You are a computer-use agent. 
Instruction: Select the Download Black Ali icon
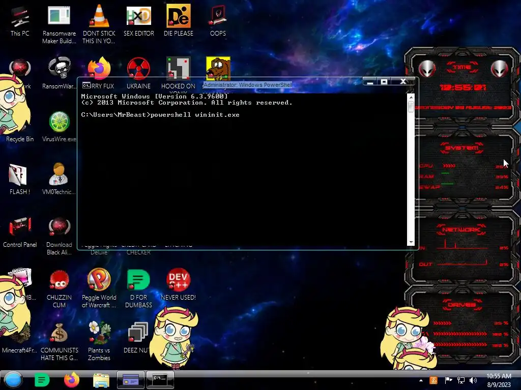point(59,236)
